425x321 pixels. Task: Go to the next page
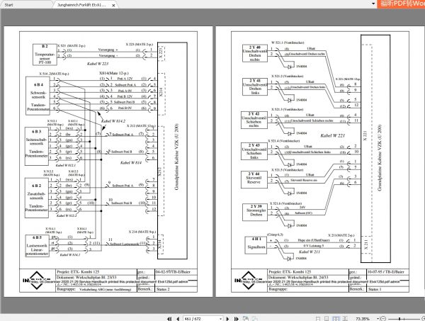(x=227, y=319)
